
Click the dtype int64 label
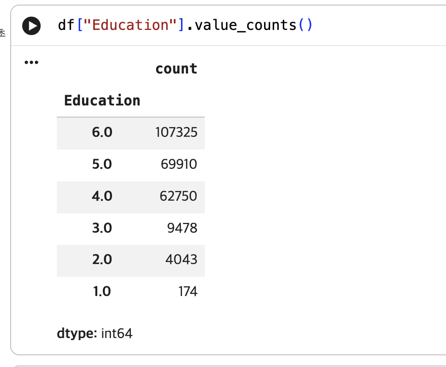pyautogui.click(x=95, y=334)
